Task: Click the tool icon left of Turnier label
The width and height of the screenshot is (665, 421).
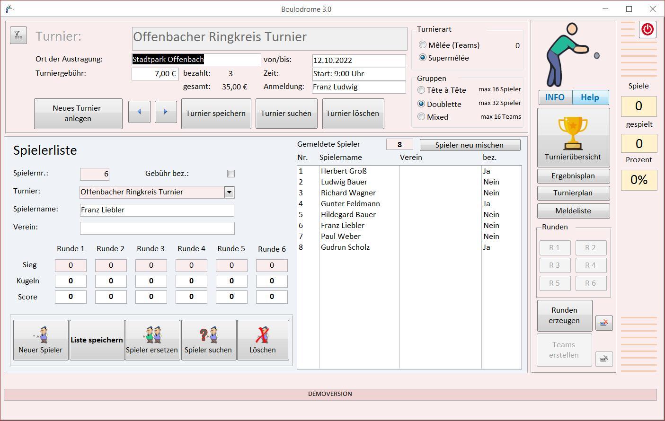Action: click(x=18, y=35)
